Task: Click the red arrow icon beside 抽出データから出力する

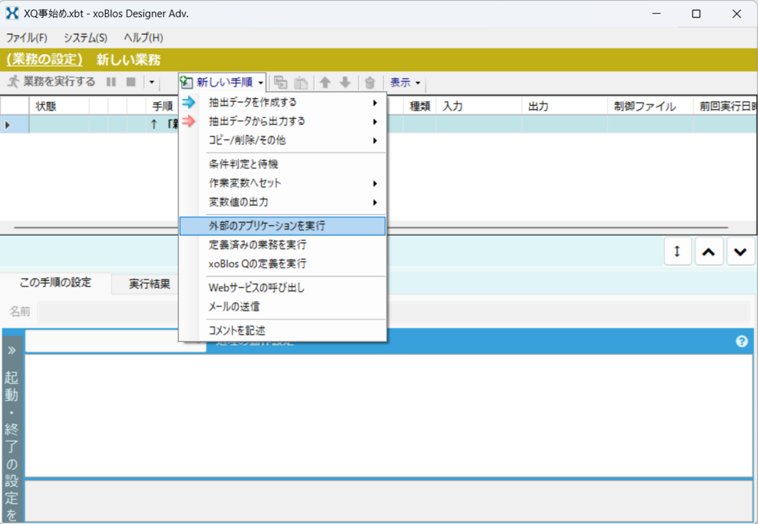Action: click(x=189, y=121)
